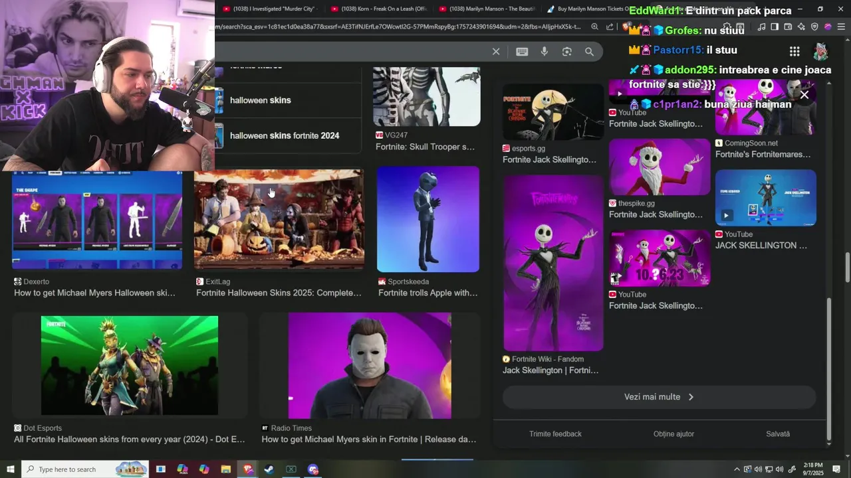Click the Windows taskbar search box
The width and height of the screenshot is (851, 478).
[85, 469]
